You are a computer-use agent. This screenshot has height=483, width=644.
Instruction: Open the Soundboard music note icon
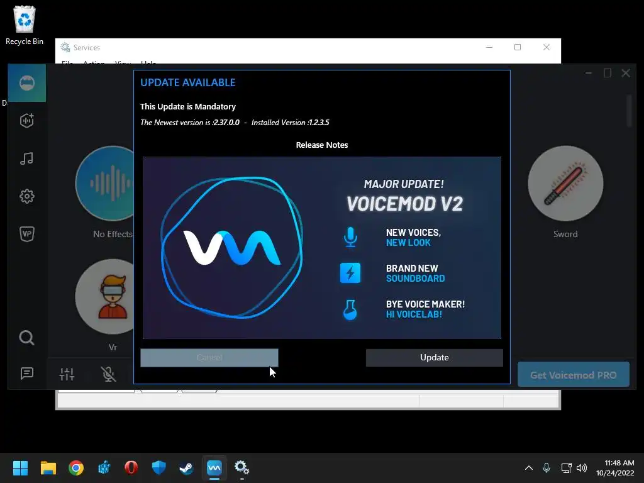(26, 158)
